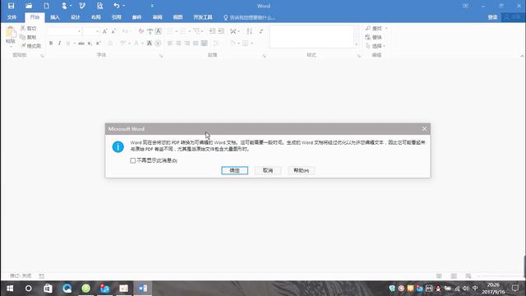This screenshot has height=296, width=526.
Task: Open Microsoft Store from taskbar
Action: (x=48, y=289)
